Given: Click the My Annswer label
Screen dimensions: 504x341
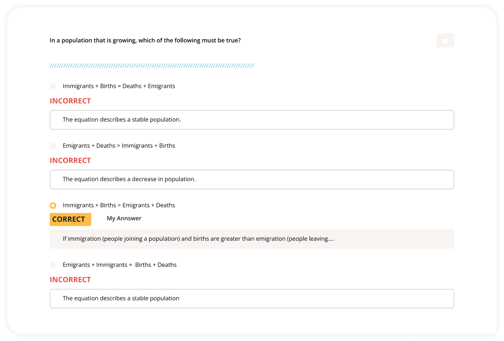Looking at the screenshot, I should tap(124, 218).
